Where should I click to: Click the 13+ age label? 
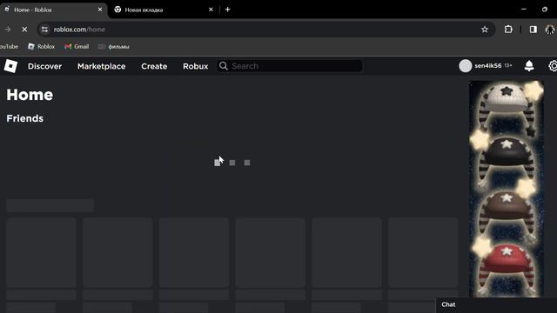[x=508, y=66]
